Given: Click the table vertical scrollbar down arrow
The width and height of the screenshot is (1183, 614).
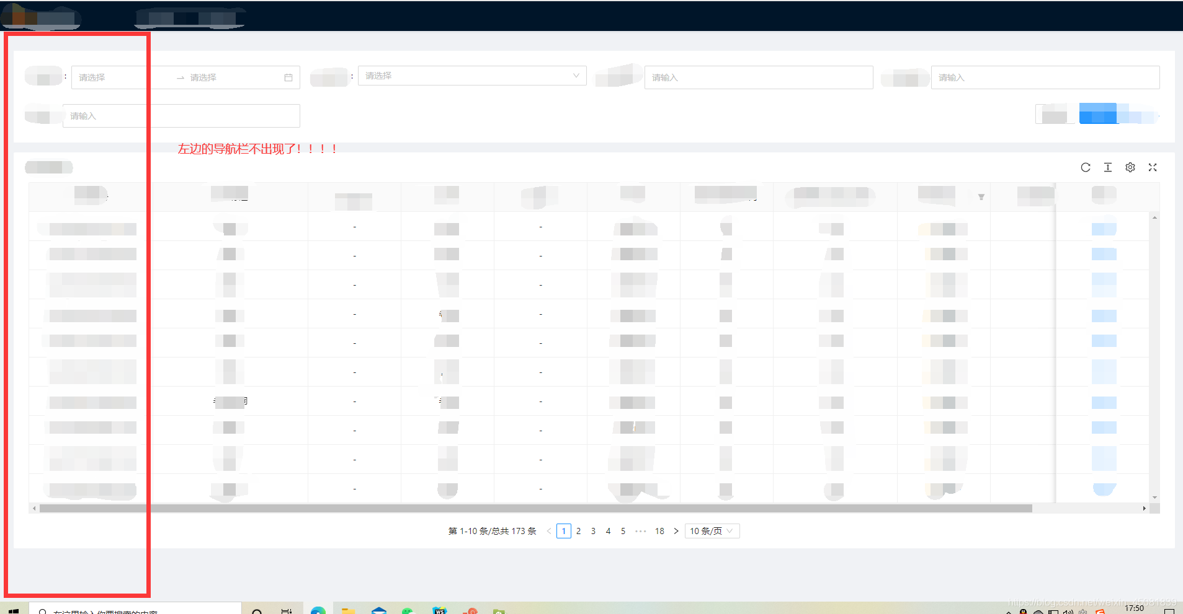Looking at the screenshot, I should pyautogui.click(x=1154, y=497).
